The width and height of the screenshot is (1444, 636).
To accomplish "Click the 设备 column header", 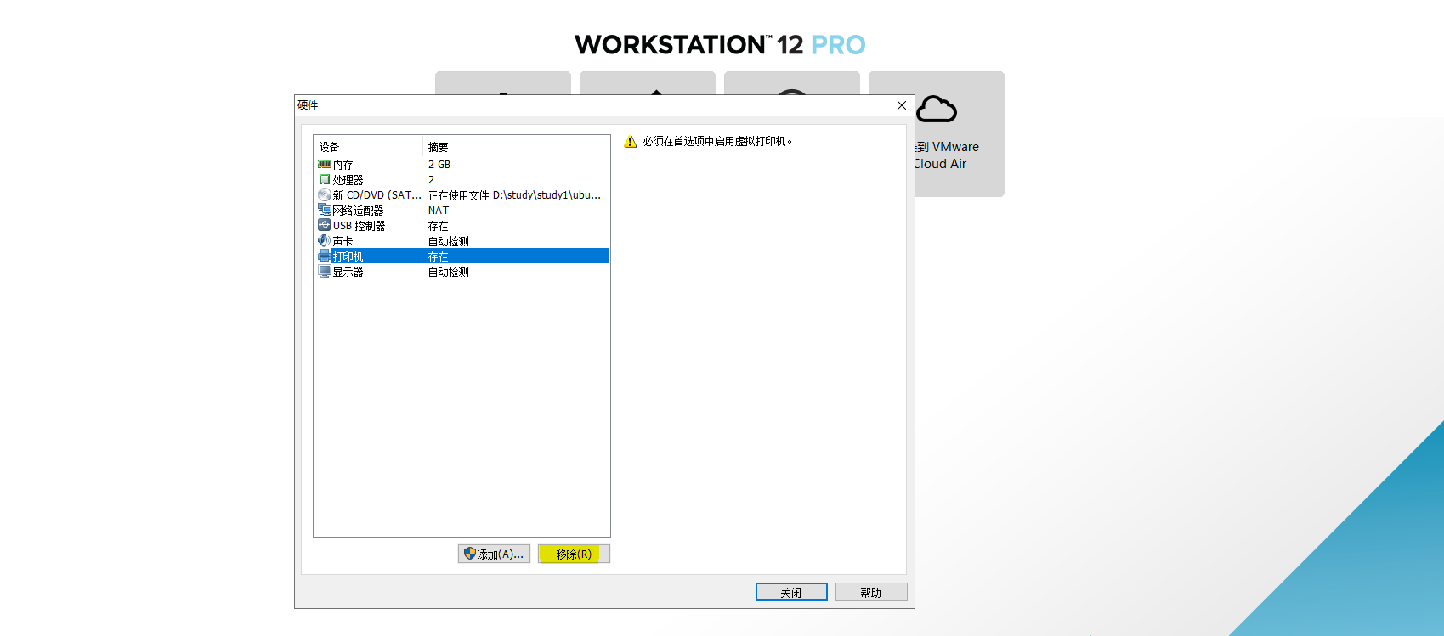I will (330, 147).
